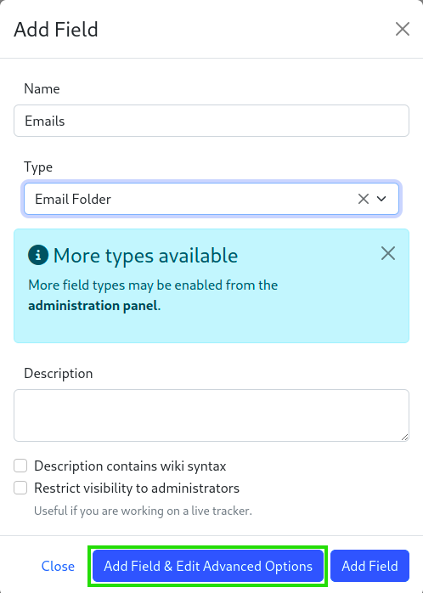This screenshot has width=423, height=593.
Task: Click the live tracker help text
Action: [143, 511]
